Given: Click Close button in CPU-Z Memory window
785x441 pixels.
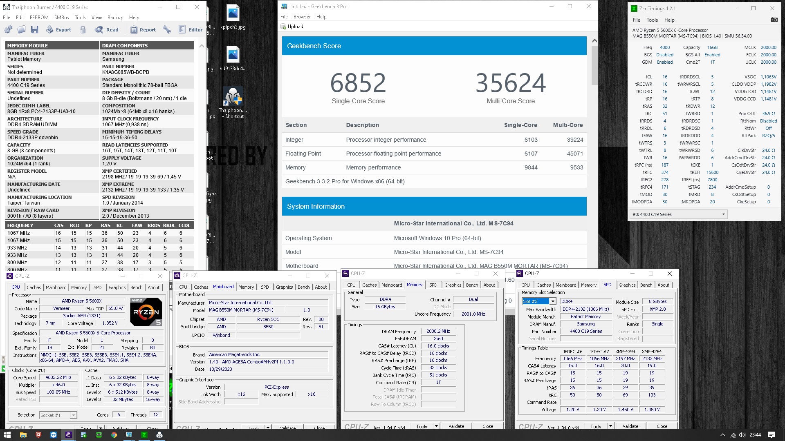Looking at the screenshot, I should tap(488, 426).
